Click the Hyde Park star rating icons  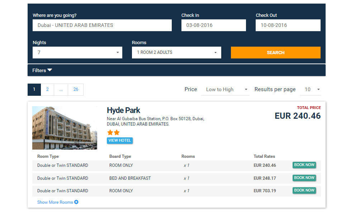tap(113, 132)
